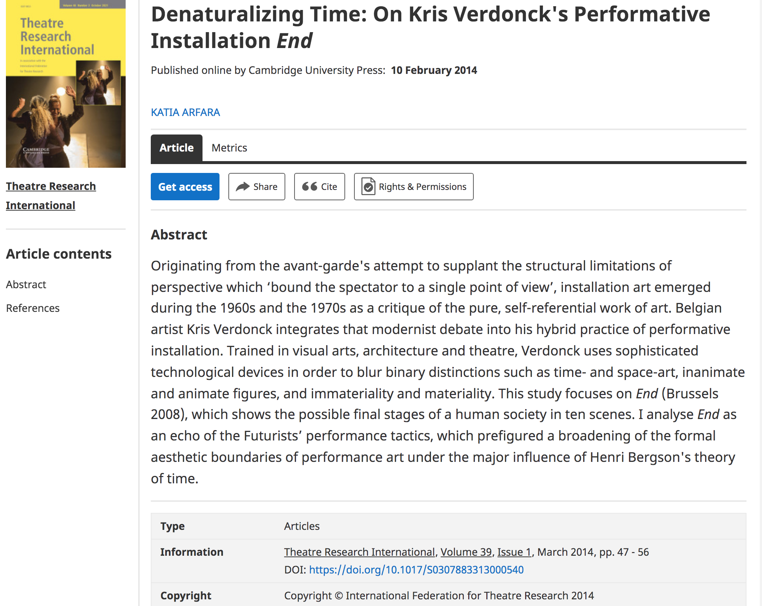
Task: Open author Katia Arfara's link
Action: (x=185, y=112)
